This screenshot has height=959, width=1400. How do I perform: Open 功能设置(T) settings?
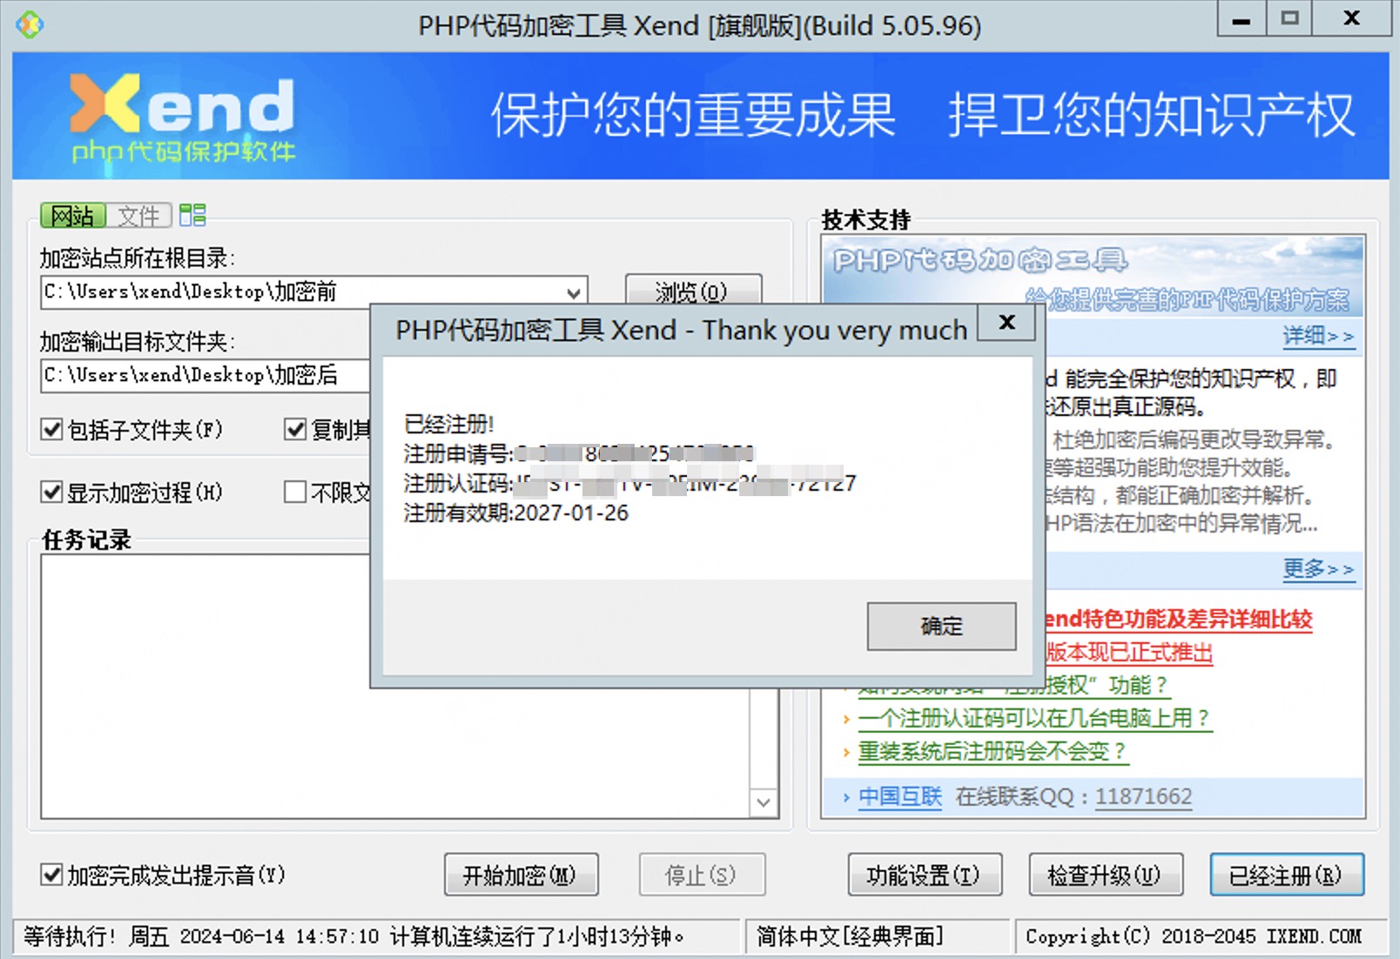[x=925, y=875]
